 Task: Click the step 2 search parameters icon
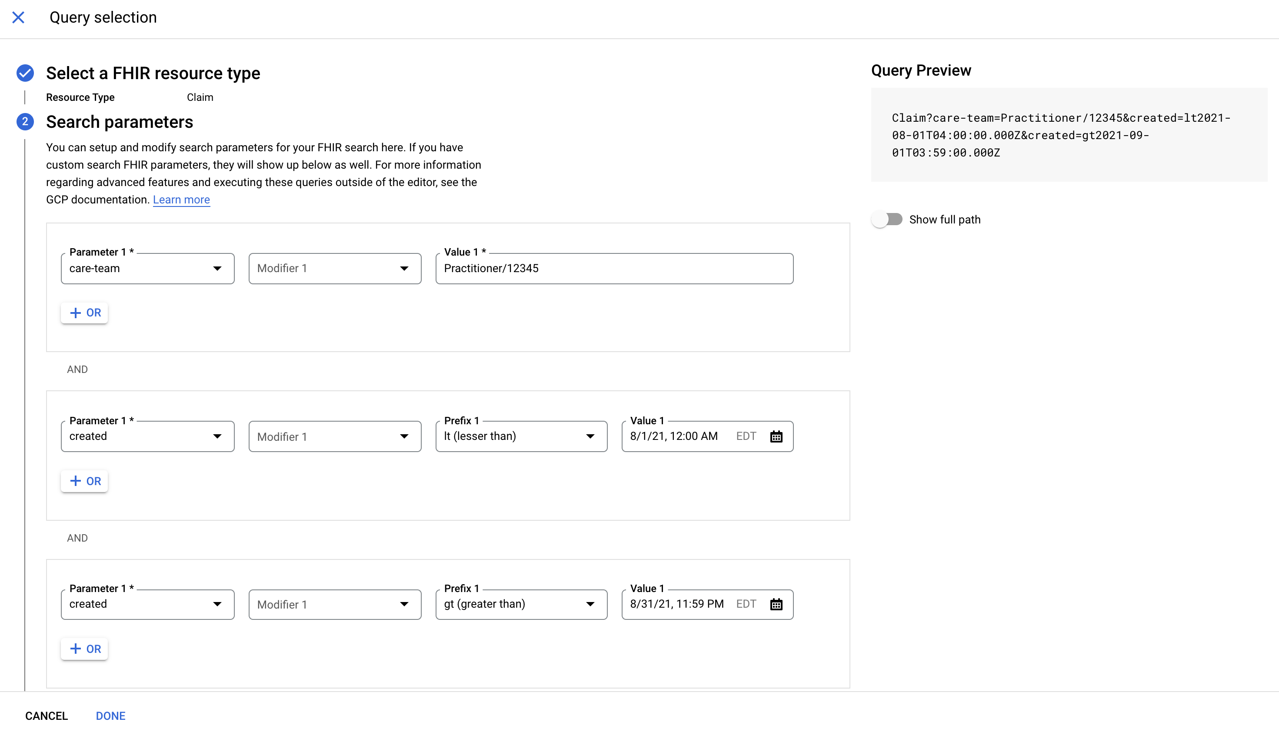(25, 121)
